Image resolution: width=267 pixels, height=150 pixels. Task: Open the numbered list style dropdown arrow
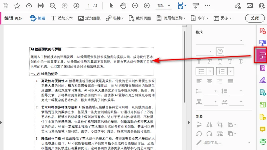230,71
